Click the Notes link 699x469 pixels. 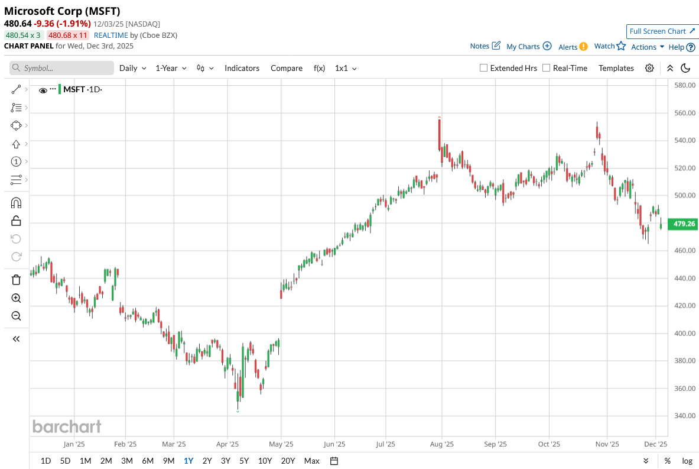click(x=480, y=46)
